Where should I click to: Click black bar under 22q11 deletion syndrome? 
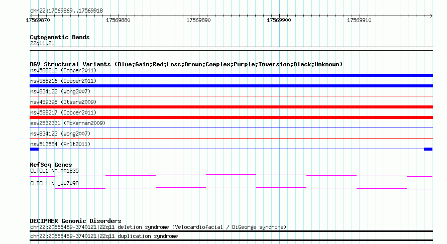pyautogui.click(x=231, y=231)
